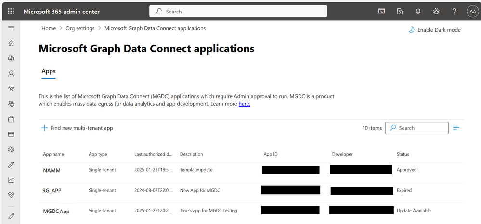
Task: Click the Approved status for NAMM
Action: tap(406, 170)
